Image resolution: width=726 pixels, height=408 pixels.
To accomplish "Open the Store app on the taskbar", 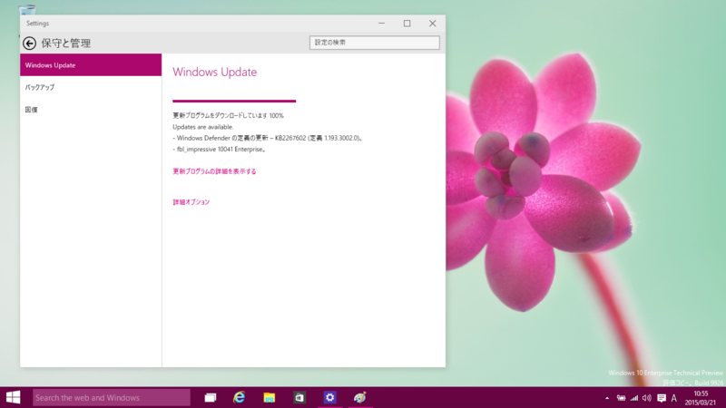I will [299, 397].
